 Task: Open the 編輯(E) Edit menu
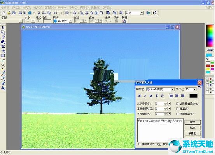pyautogui.click(x=16, y=7)
